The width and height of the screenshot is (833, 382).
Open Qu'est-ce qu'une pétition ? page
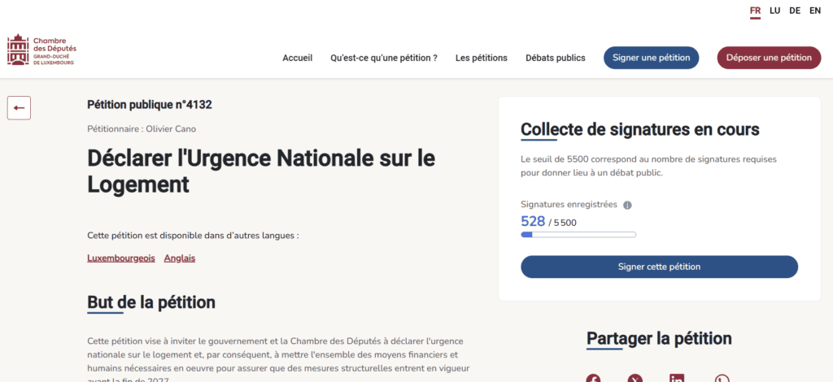pyautogui.click(x=384, y=58)
